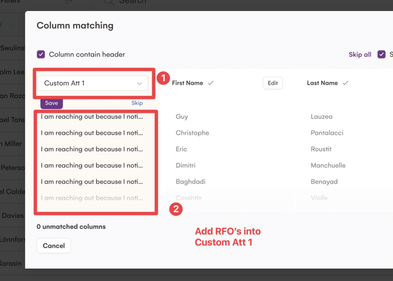The image size is (393, 281).
Task: Click the checkmark beside First Name
Action: pyautogui.click(x=211, y=83)
